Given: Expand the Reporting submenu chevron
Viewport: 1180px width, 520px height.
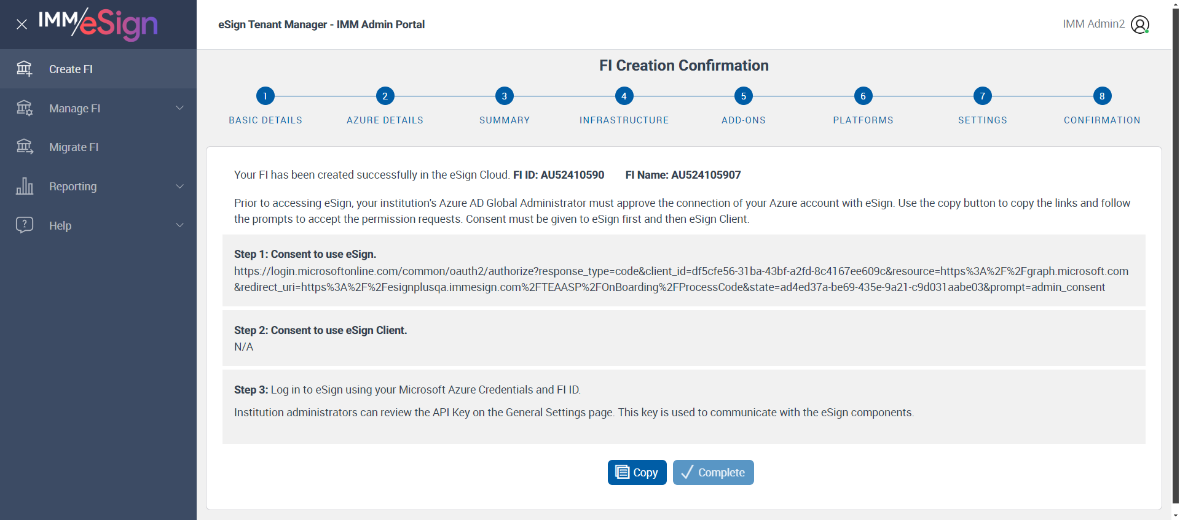Looking at the screenshot, I should [x=179, y=186].
